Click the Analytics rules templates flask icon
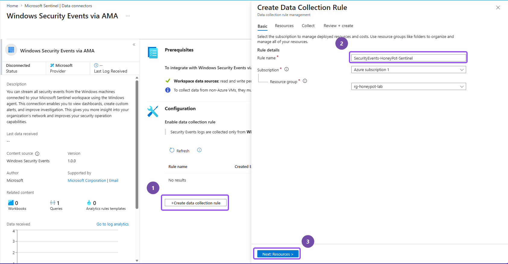508x264 pixels. (89, 203)
